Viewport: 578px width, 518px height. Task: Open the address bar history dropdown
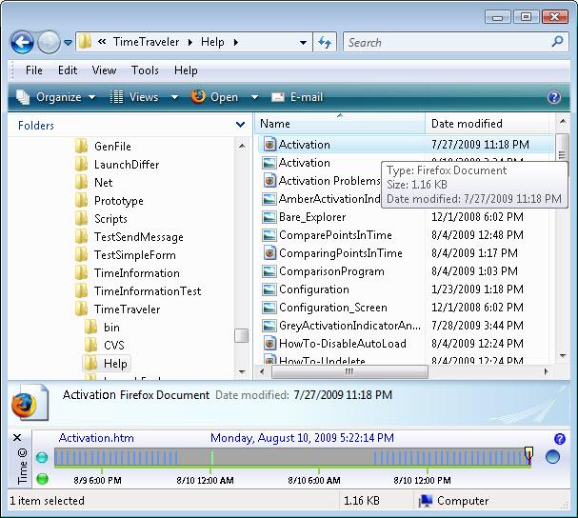click(x=303, y=43)
